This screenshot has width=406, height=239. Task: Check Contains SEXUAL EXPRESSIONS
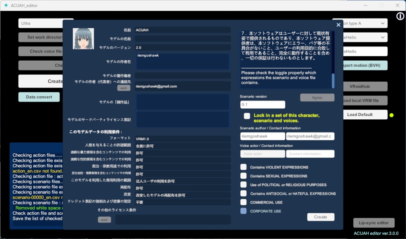(243, 176)
